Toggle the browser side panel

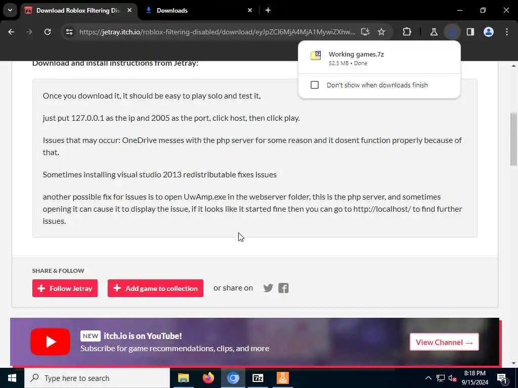[470, 32]
